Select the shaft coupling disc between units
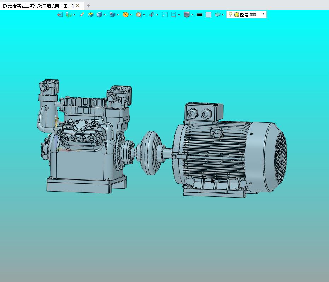The width and height of the screenshot is (329, 282). pyautogui.click(x=150, y=153)
